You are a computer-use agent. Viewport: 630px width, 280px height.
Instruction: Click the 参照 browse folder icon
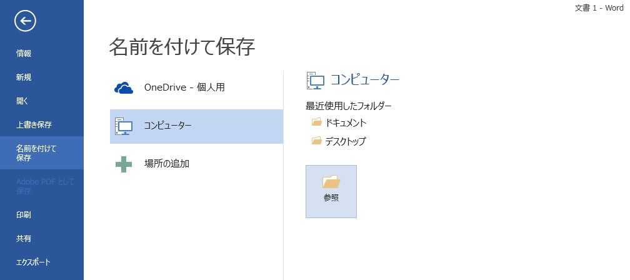tap(331, 182)
